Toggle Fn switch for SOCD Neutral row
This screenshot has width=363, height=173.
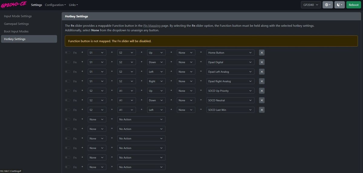pos(67,100)
